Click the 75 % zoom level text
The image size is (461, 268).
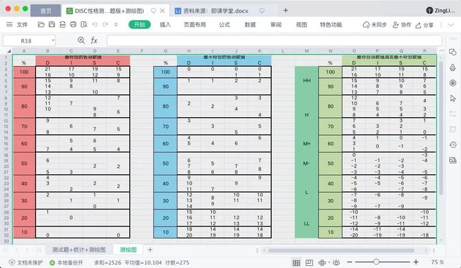(x=438, y=262)
